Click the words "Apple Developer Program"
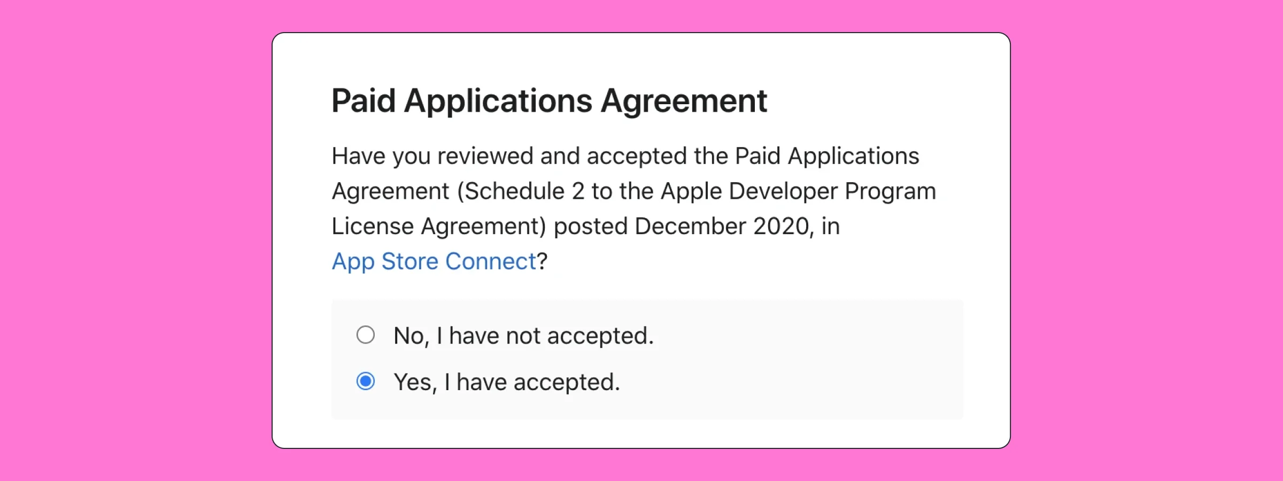This screenshot has width=1283, height=481. (797, 190)
